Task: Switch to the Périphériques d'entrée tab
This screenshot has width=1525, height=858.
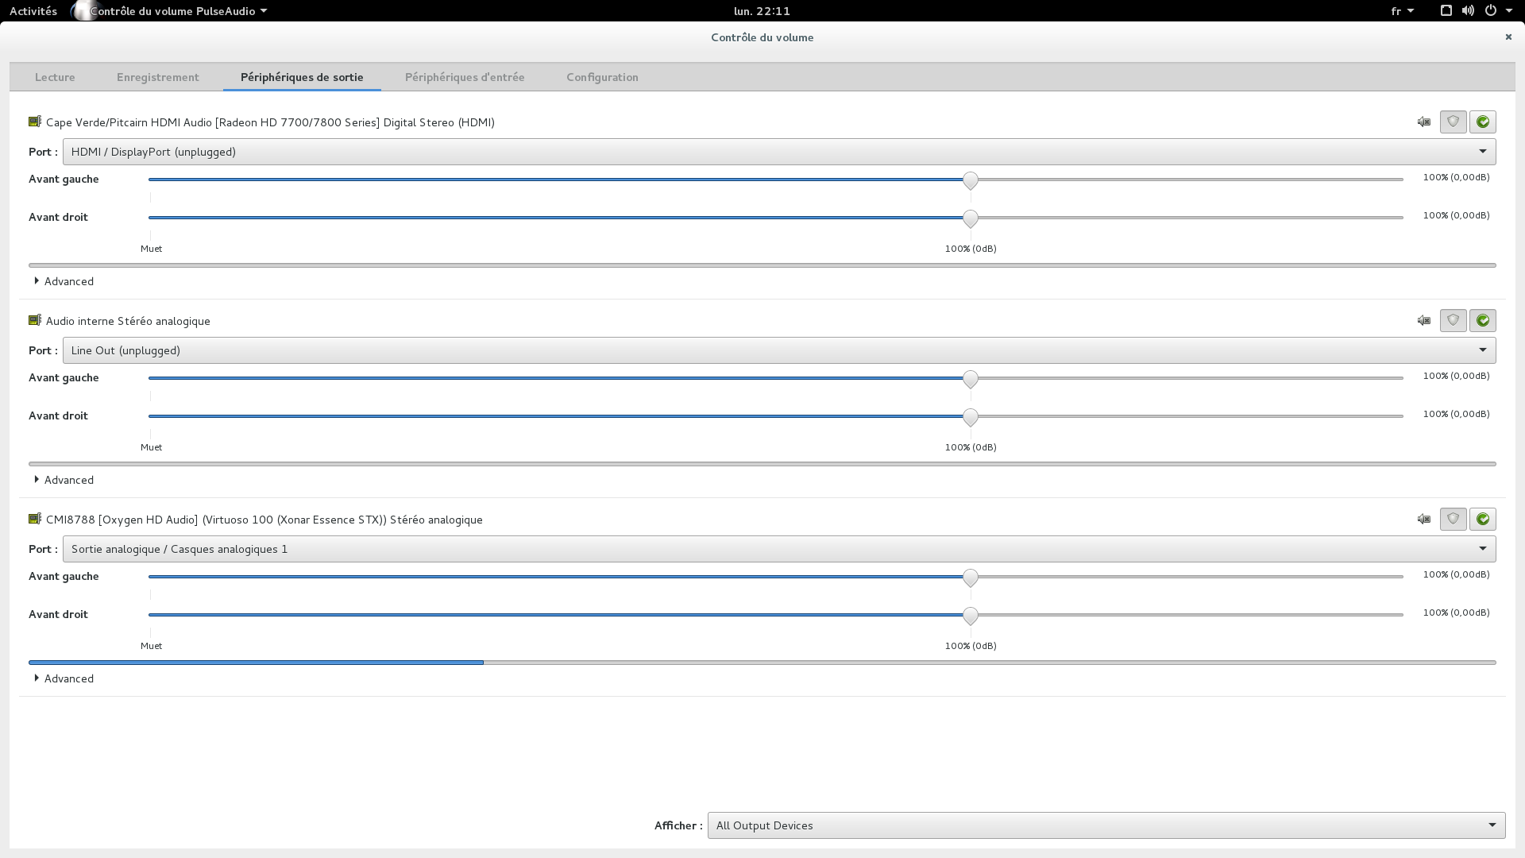Action: pyautogui.click(x=465, y=77)
